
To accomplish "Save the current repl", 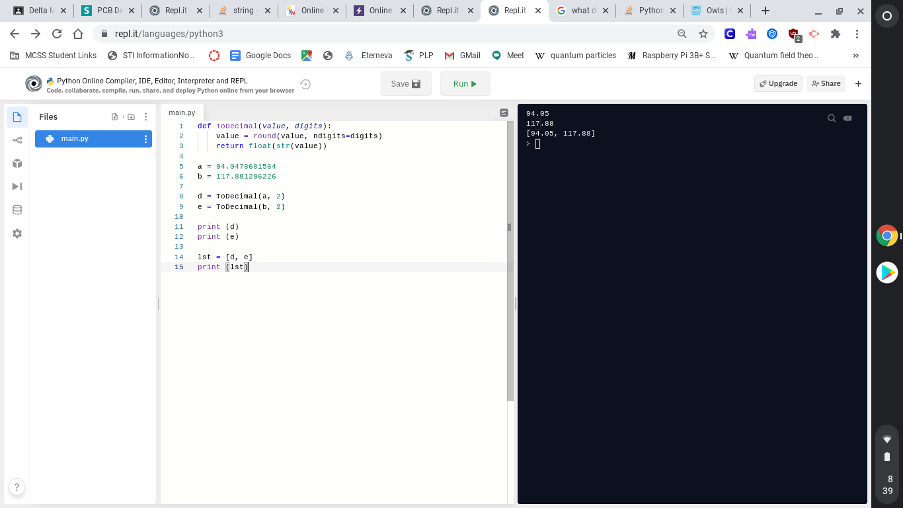I will [x=405, y=83].
